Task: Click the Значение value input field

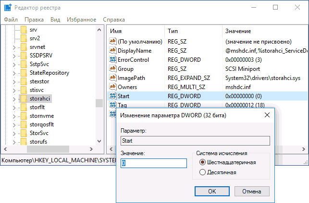Action: click(x=154, y=163)
